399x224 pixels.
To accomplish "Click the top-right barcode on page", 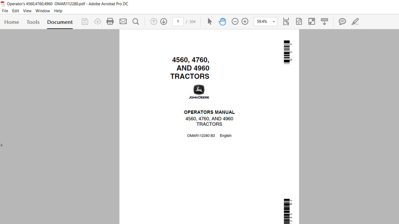I will (x=288, y=52).
